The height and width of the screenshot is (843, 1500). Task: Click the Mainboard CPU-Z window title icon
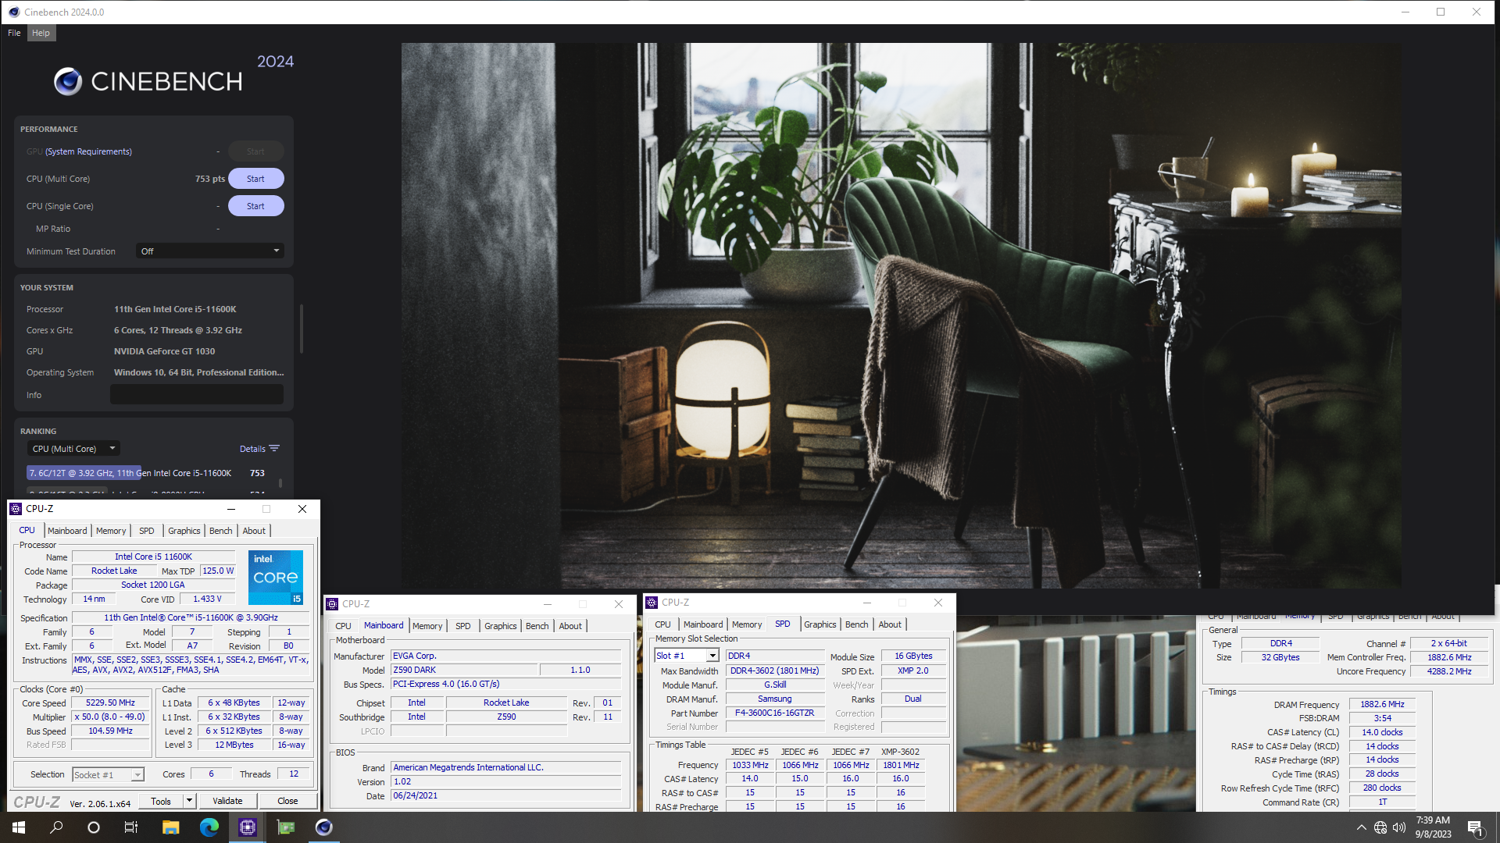point(332,604)
